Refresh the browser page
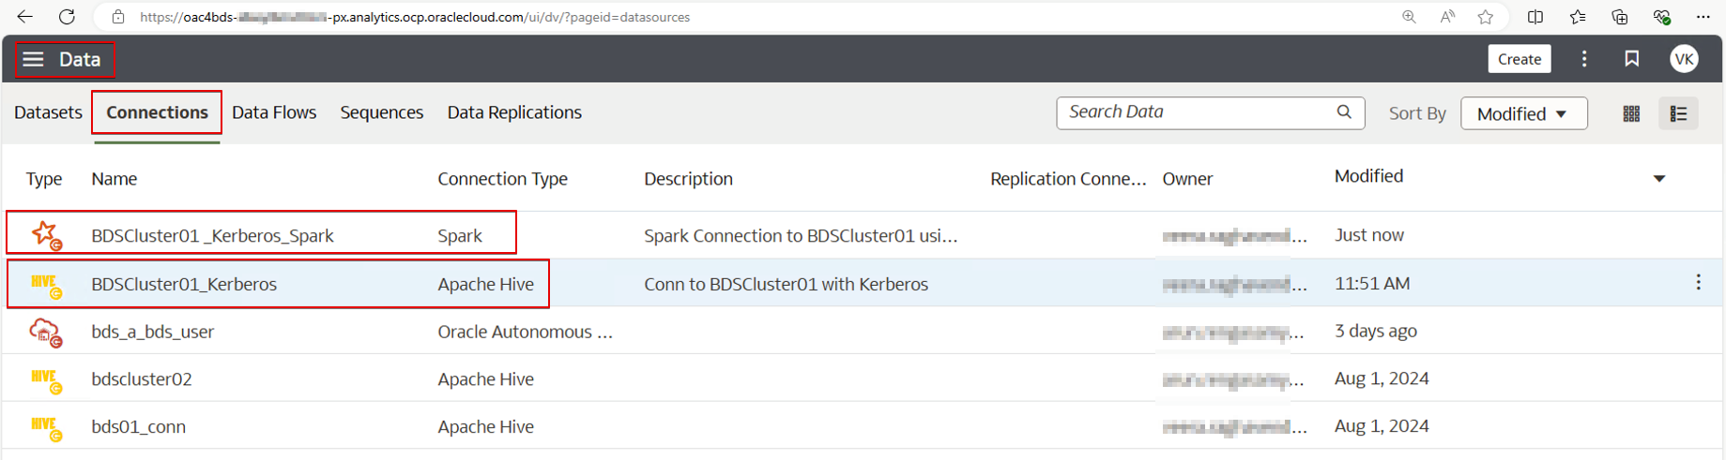The height and width of the screenshot is (460, 1726). pyautogui.click(x=67, y=17)
